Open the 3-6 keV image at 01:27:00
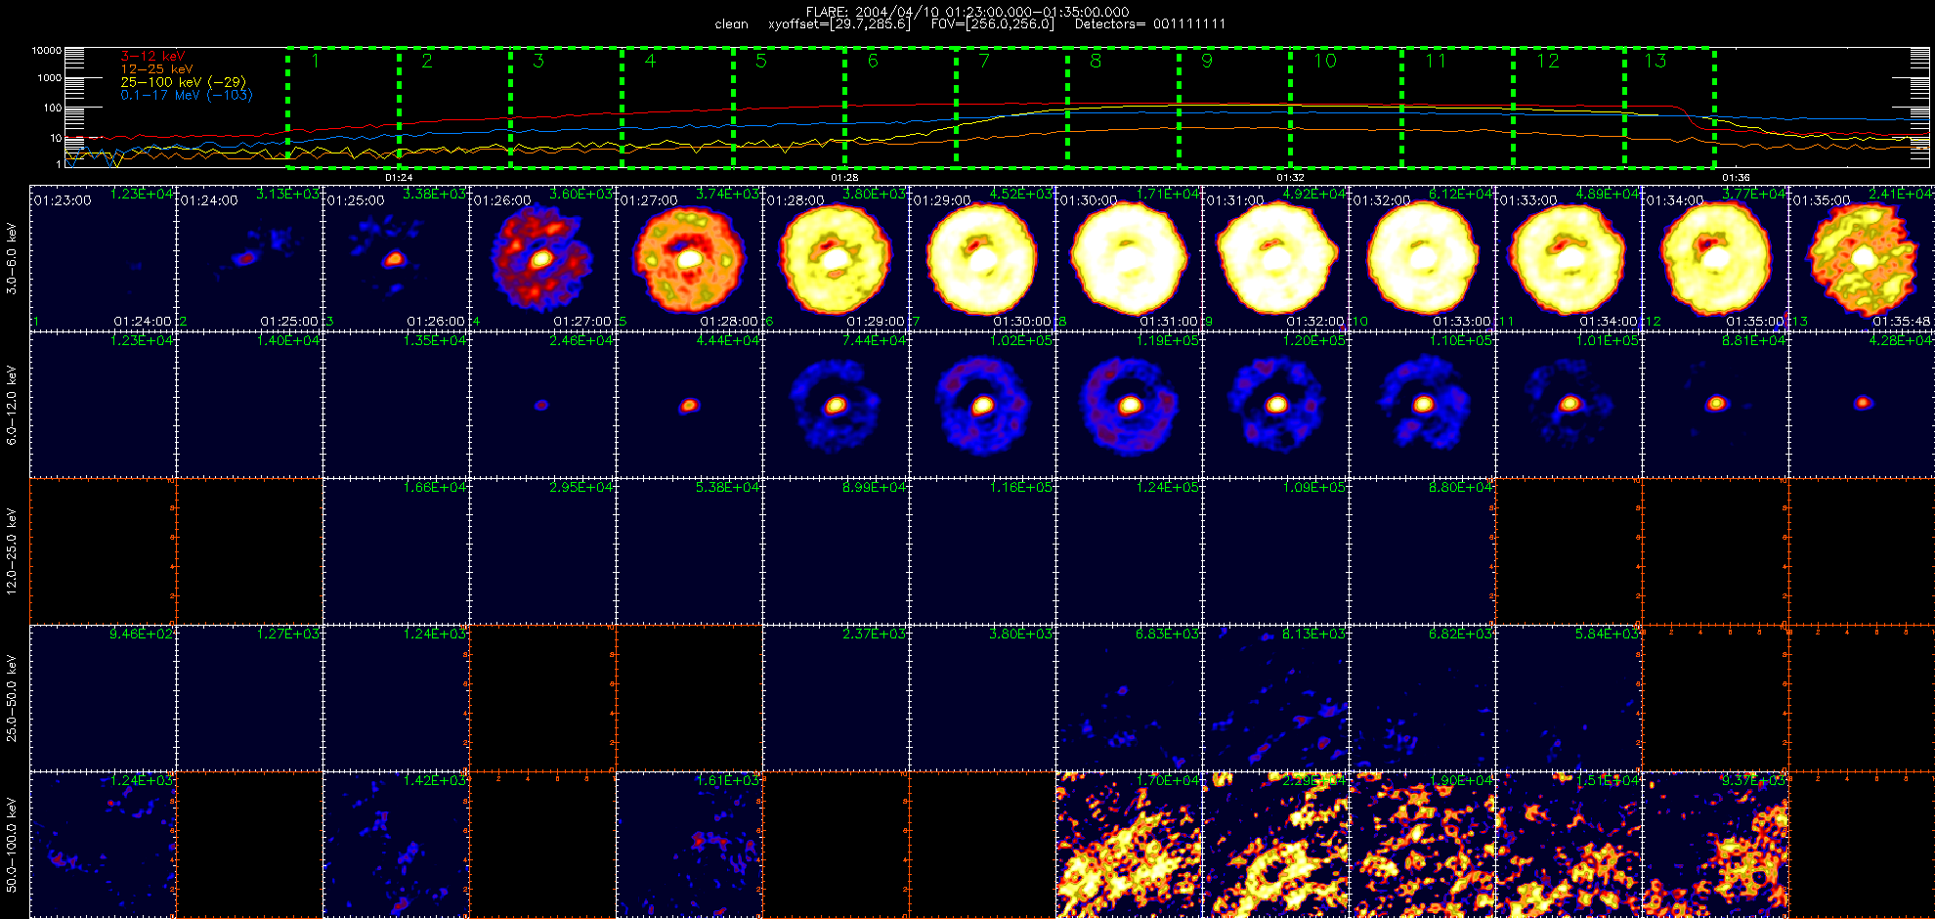The image size is (1935, 919). click(x=689, y=258)
